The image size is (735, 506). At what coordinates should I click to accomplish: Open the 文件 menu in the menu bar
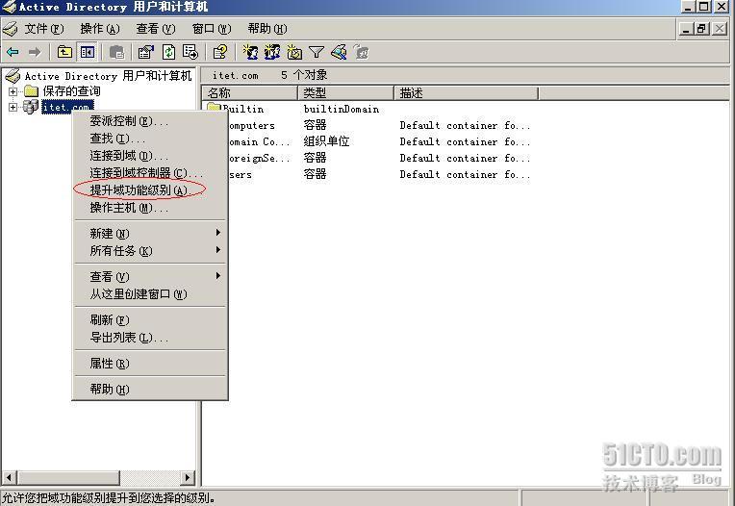click(x=44, y=29)
